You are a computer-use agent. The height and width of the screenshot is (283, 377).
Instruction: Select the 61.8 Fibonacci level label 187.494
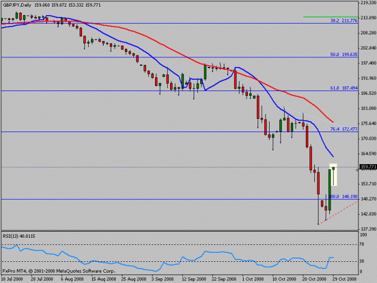[x=344, y=88]
